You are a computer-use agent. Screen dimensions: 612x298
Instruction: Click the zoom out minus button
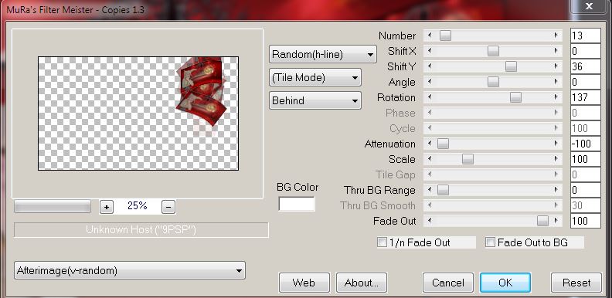coord(168,207)
